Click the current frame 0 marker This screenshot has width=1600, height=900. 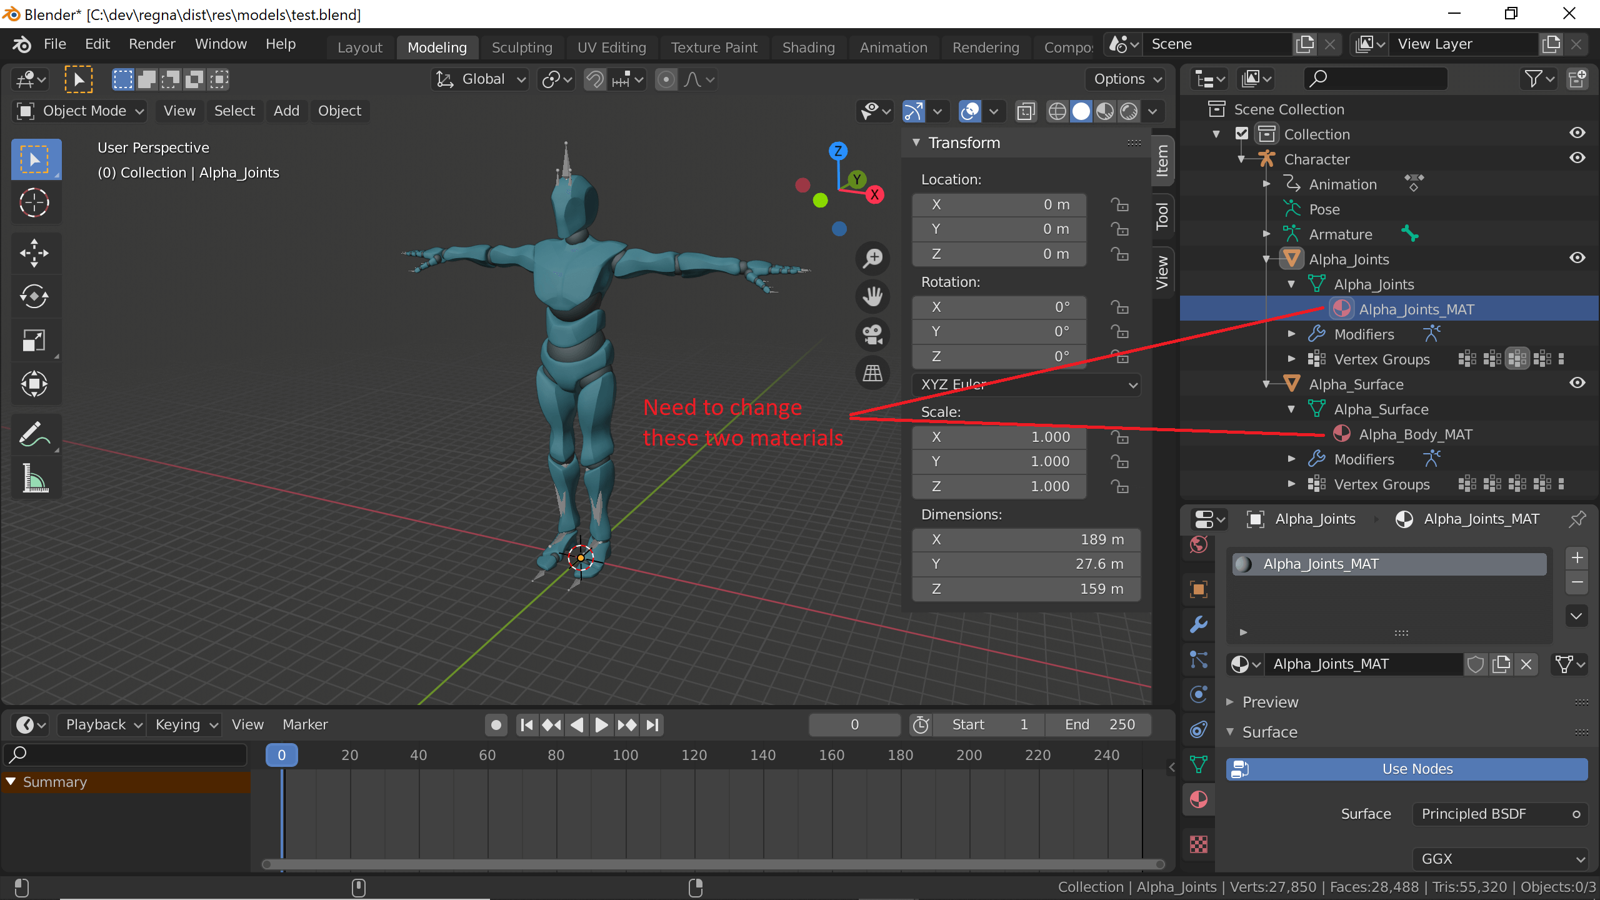pos(281,755)
